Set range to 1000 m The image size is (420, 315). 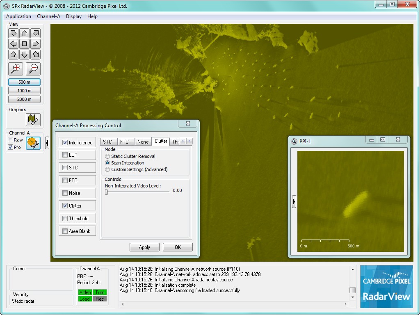pos(24,91)
